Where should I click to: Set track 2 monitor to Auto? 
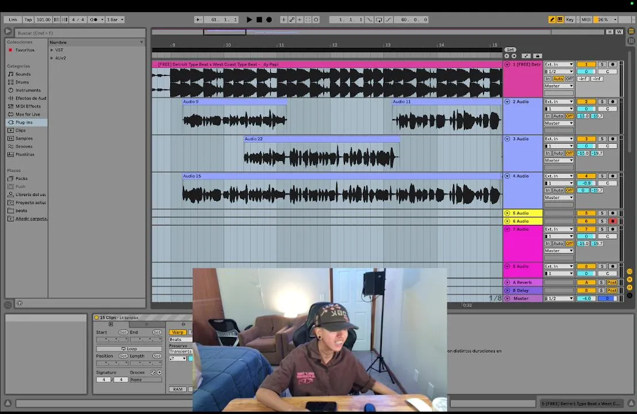[558, 116]
